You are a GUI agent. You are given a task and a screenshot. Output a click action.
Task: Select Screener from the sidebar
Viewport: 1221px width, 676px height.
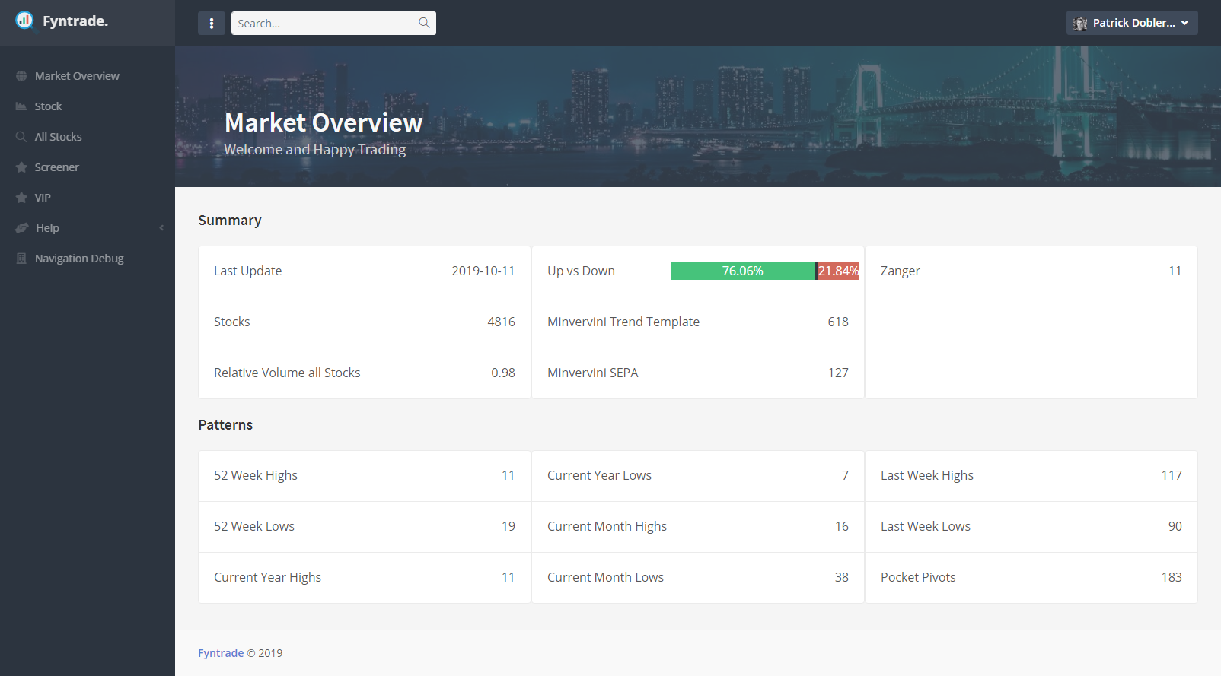click(x=88, y=167)
